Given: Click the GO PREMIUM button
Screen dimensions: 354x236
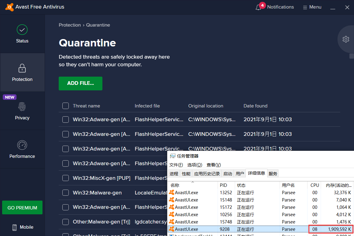Looking at the screenshot, I should point(22,208).
